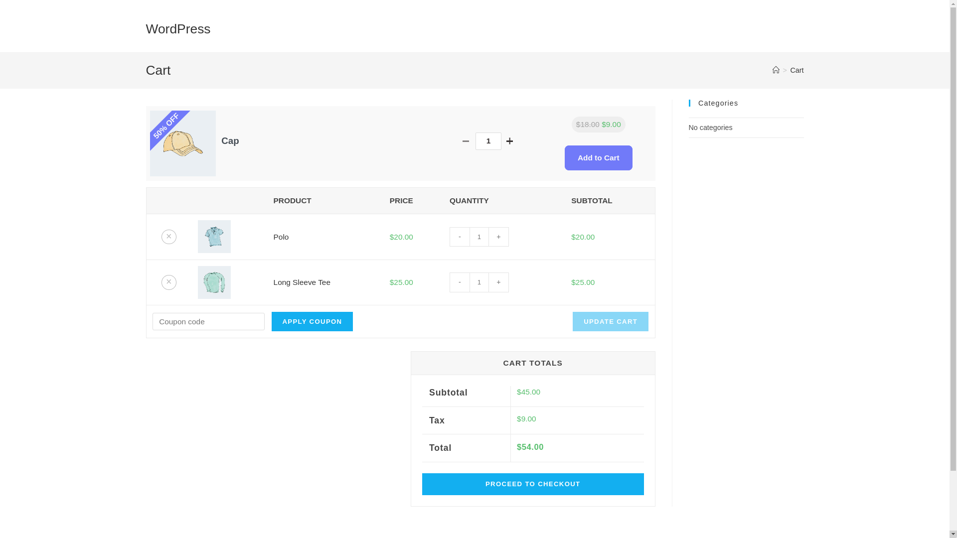Viewport: 957px width, 538px height.
Task: Click the decrement (-) button for Polo
Action: tap(460, 237)
